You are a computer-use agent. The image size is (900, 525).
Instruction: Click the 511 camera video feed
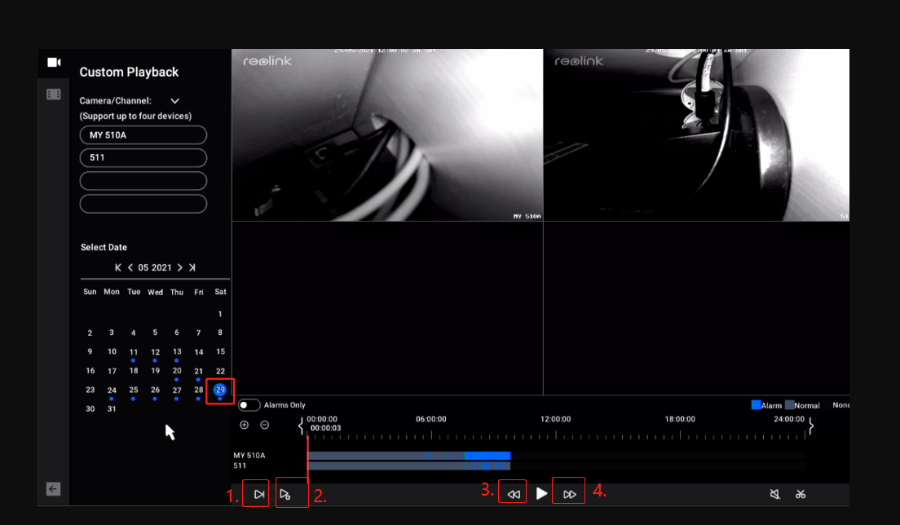(x=696, y=135)
